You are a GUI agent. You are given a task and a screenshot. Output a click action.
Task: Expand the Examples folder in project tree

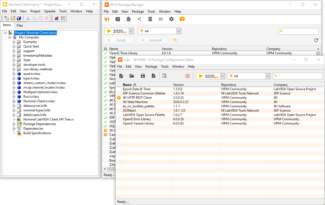pyautogui.click(x=14, y=42)
